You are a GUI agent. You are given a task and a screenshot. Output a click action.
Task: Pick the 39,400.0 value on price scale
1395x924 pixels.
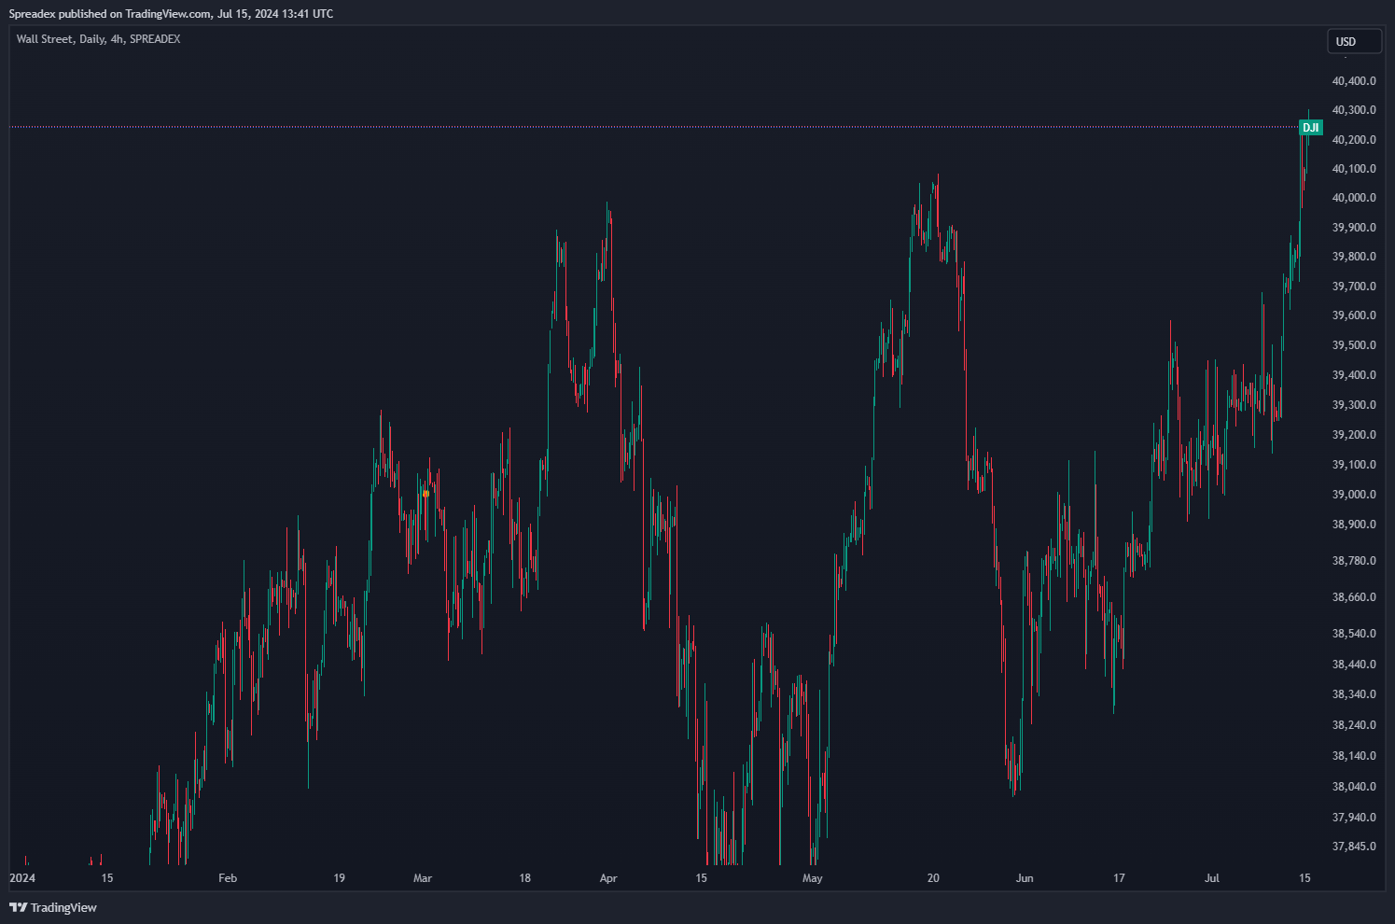click(x=1354, y=375)
